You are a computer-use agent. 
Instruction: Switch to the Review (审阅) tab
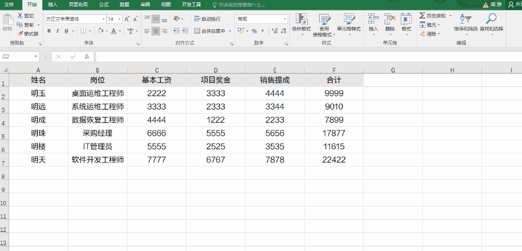[x=145, y=5]
